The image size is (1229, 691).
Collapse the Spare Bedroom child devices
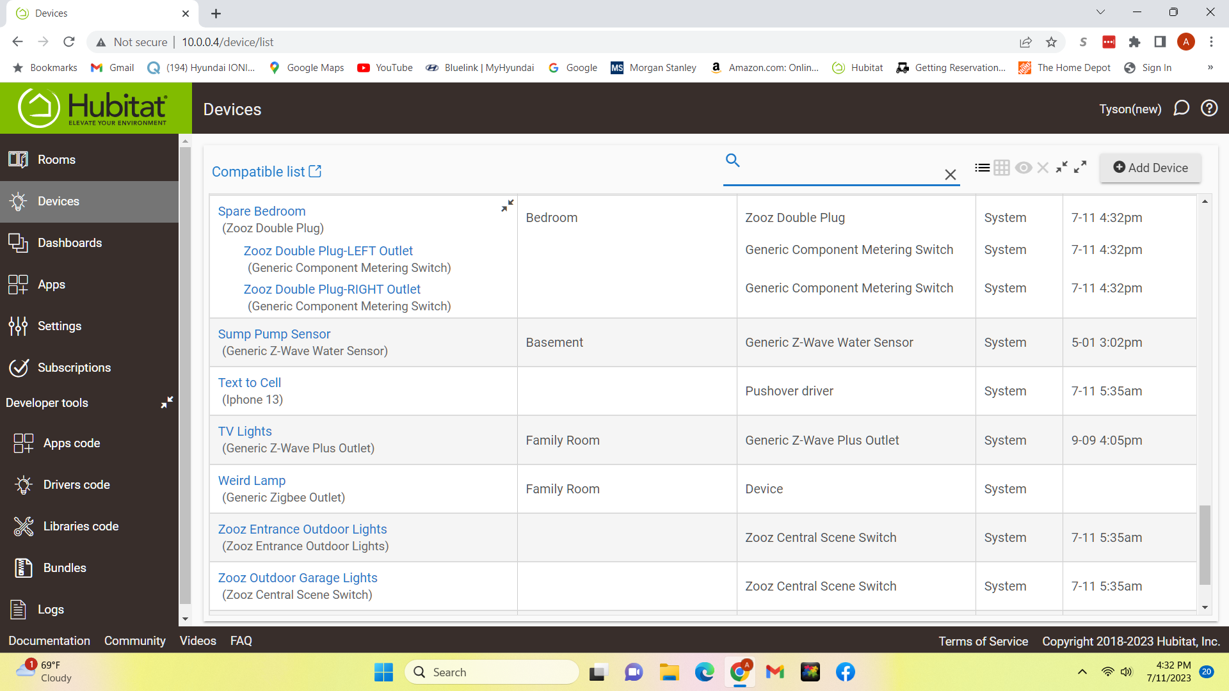(x=507, y=205)
